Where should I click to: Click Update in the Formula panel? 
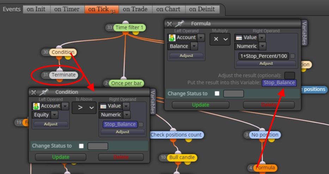[200, 105]
